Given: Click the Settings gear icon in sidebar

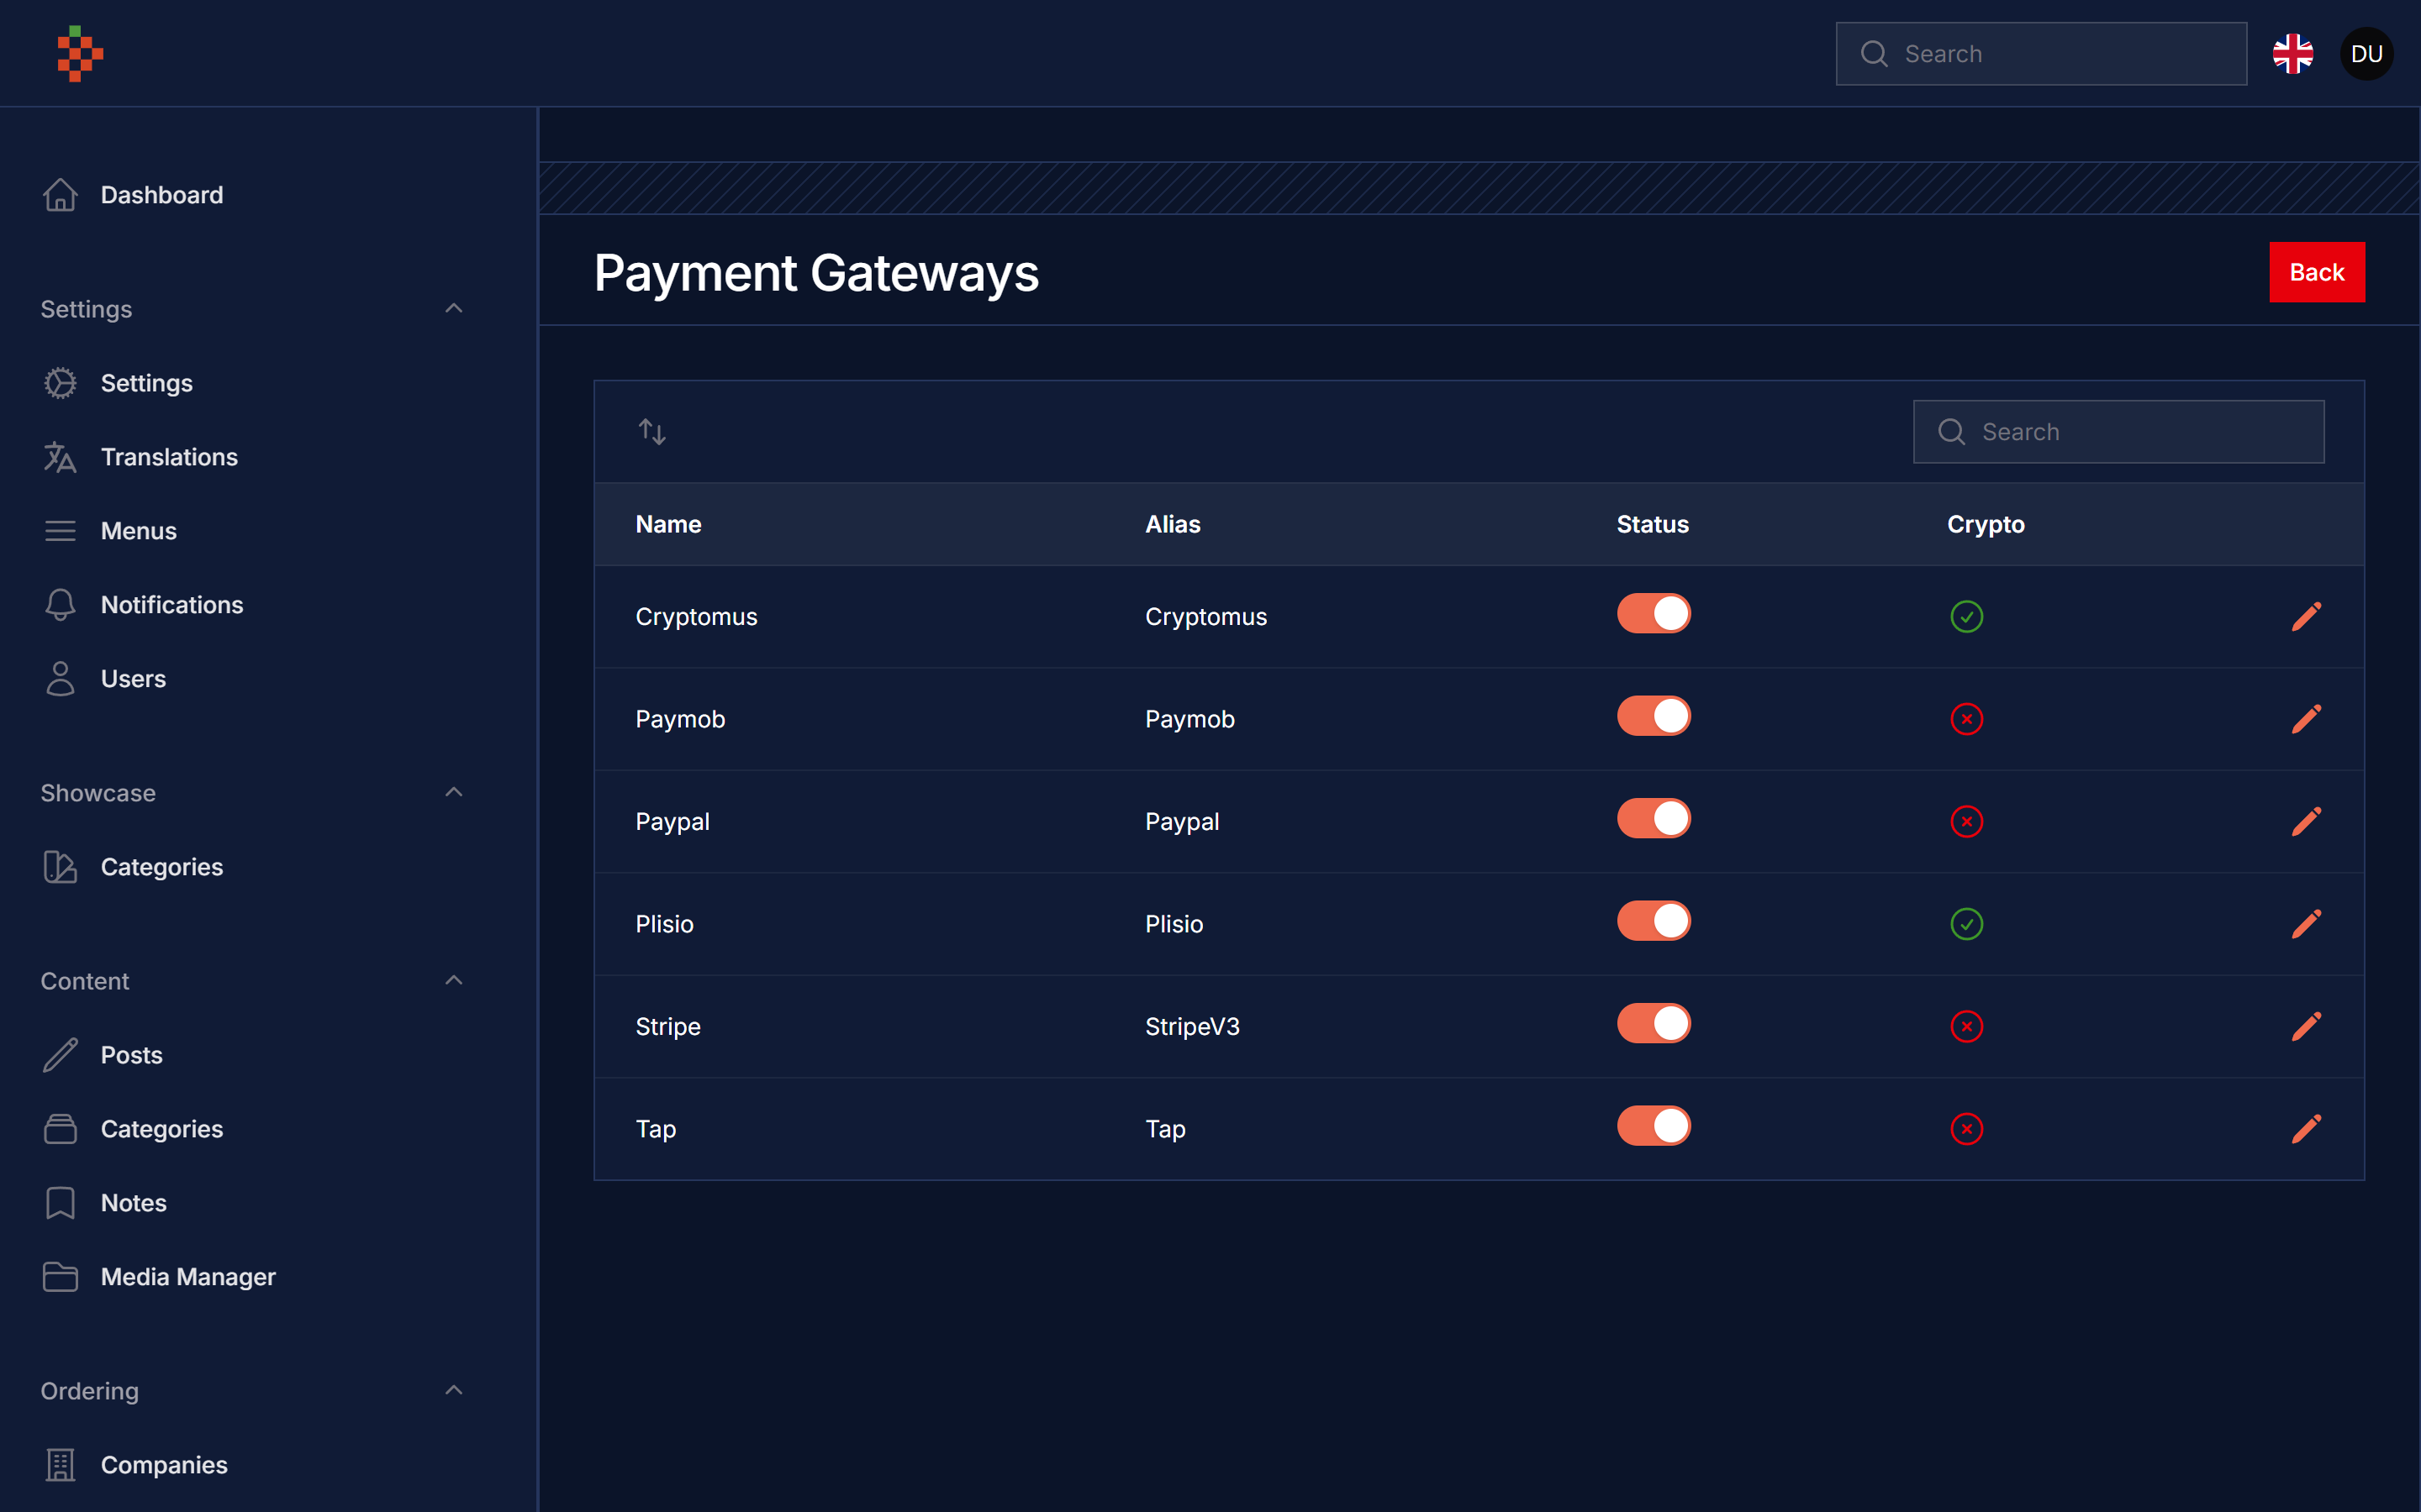Looking at the screenshot, I should tap(60, 383).
